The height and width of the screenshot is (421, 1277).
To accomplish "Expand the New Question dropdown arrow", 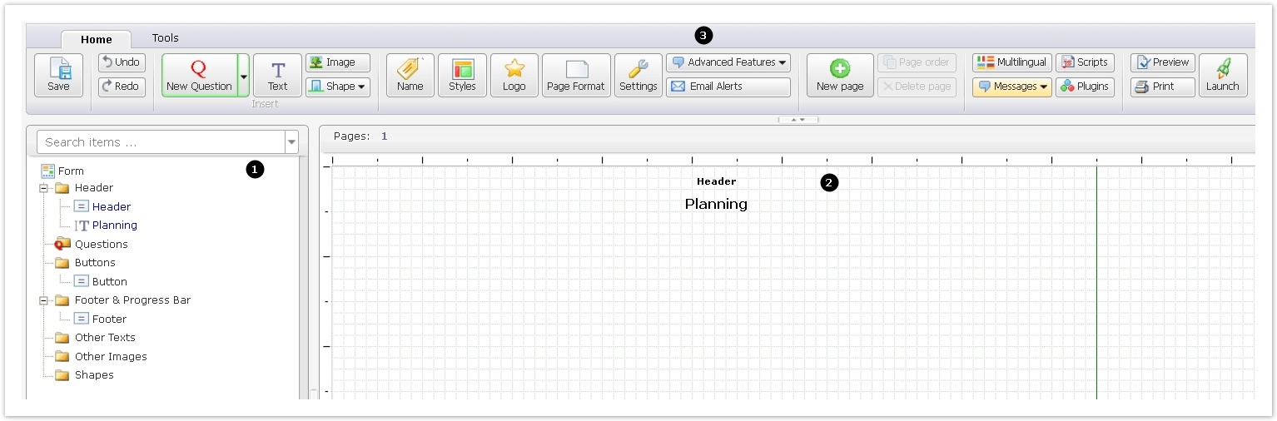I will click(x=243, y=76).
